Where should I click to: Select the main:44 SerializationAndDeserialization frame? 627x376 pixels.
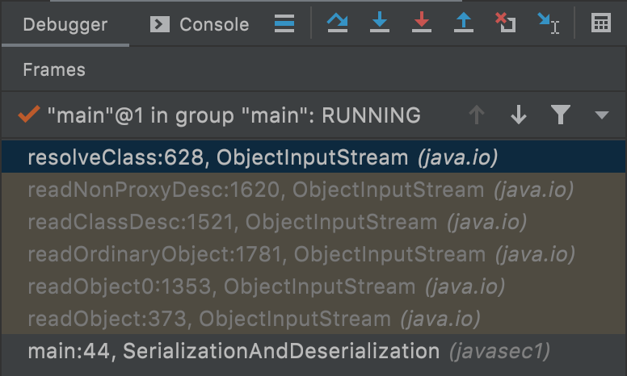288,351
